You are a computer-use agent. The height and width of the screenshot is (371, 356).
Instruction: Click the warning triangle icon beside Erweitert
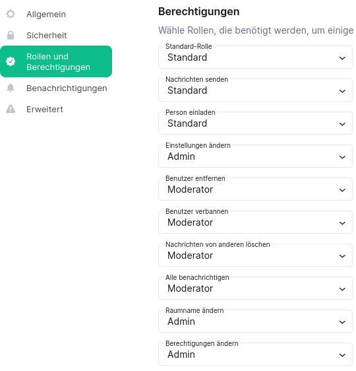click(x=11, y=109)
